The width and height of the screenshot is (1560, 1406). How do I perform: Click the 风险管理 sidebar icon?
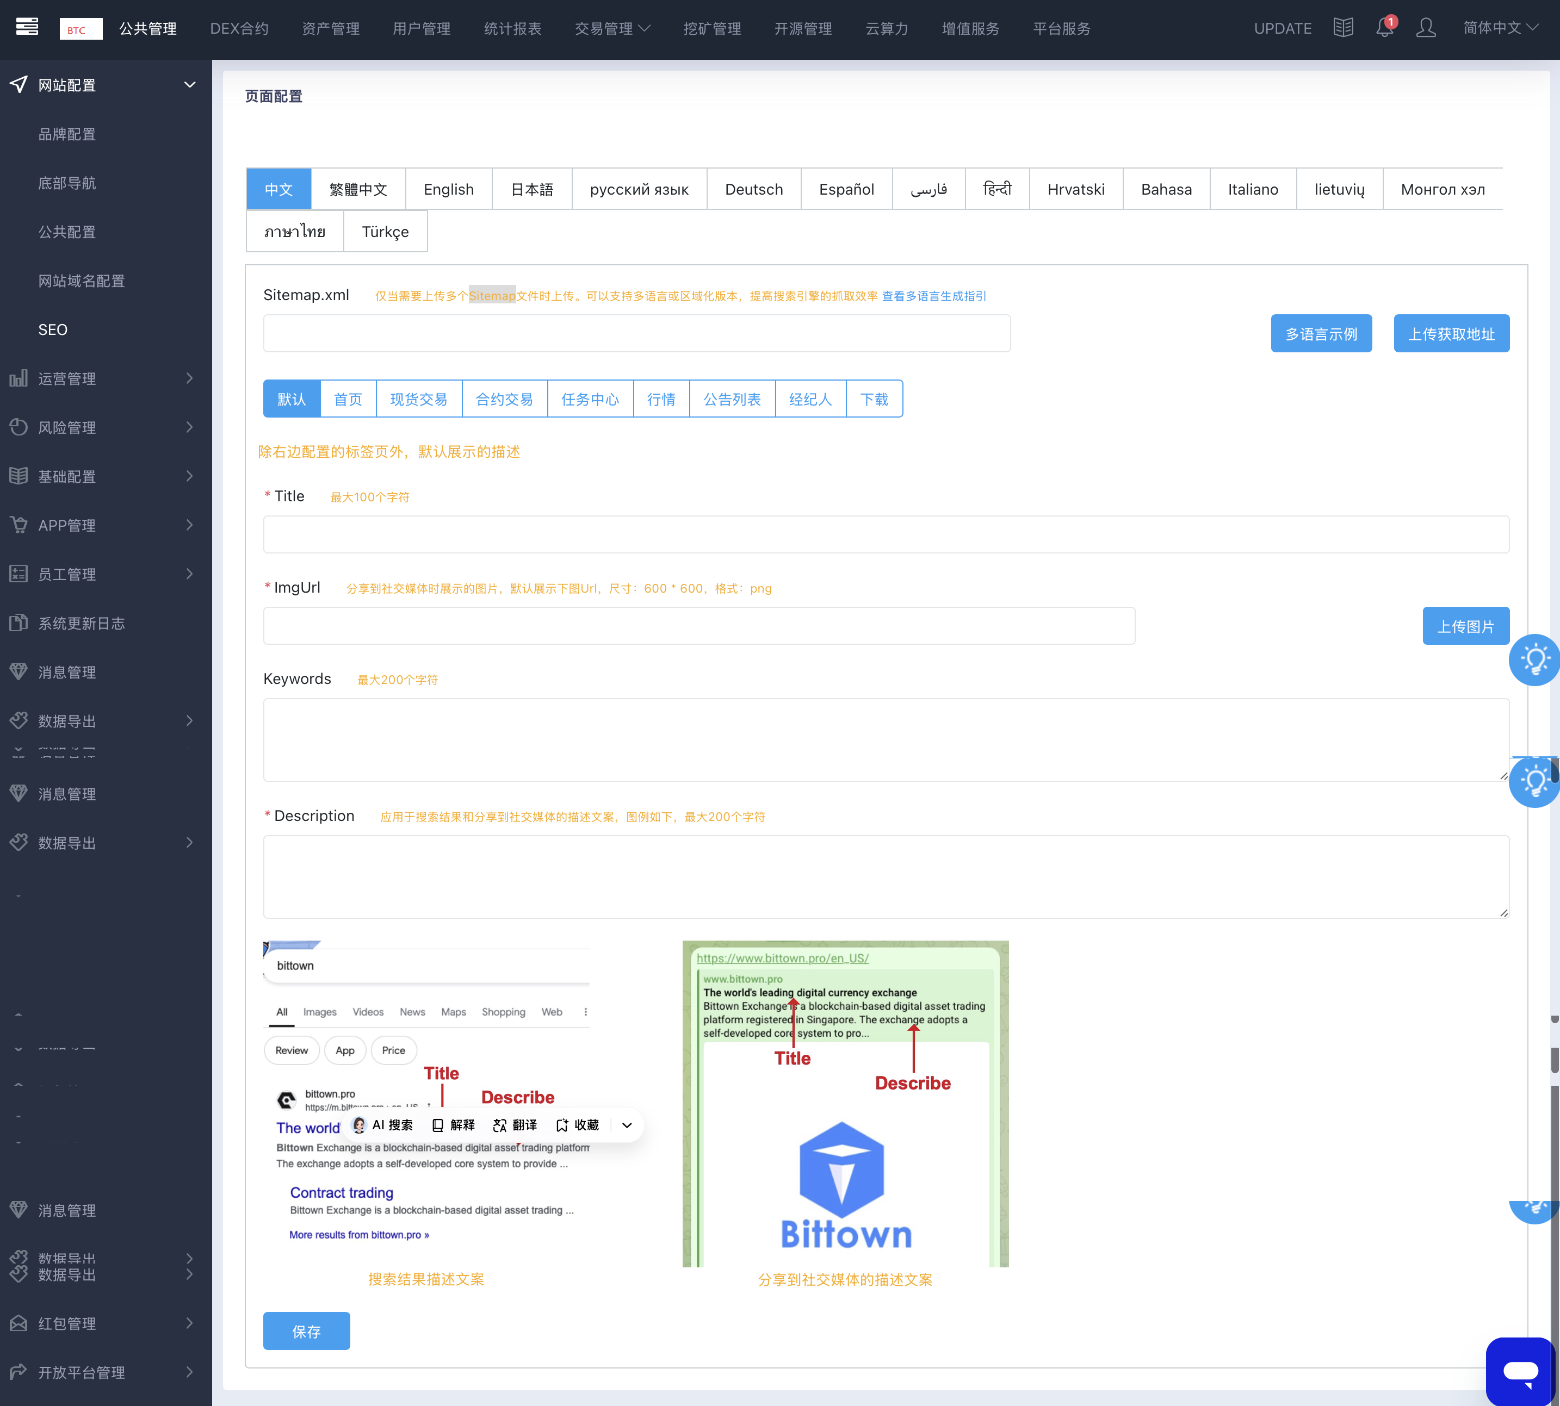click(x=18, y=426)
